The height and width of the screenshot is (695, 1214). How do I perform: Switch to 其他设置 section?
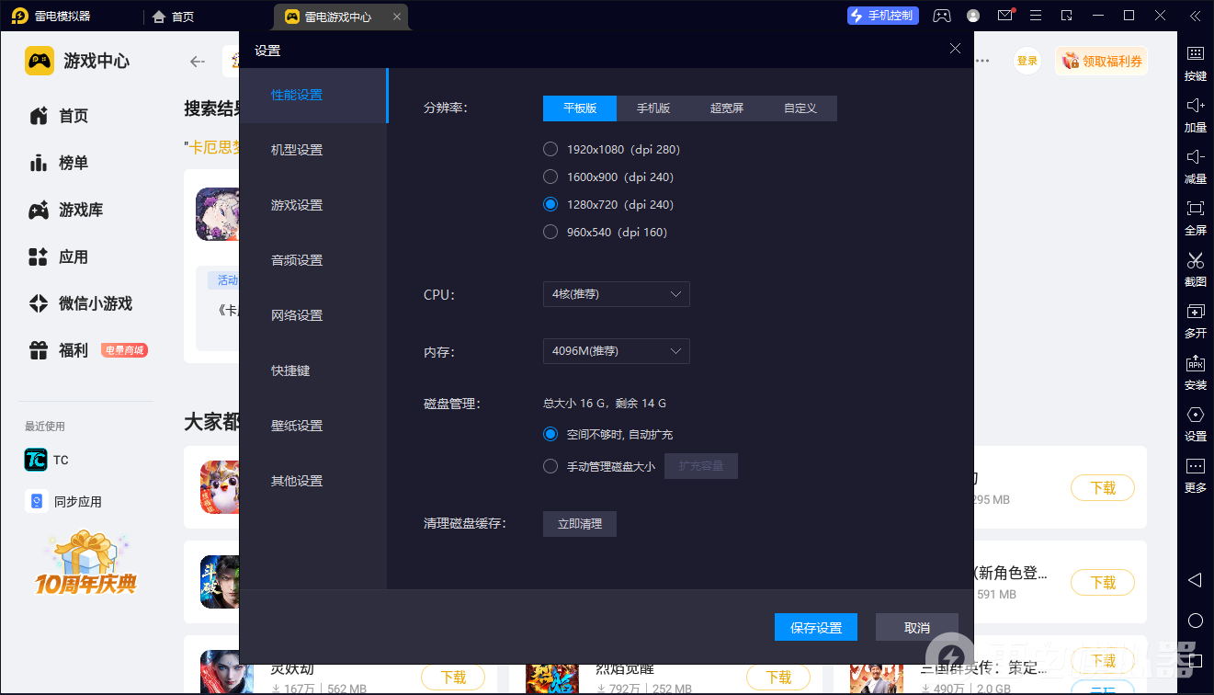313,482
